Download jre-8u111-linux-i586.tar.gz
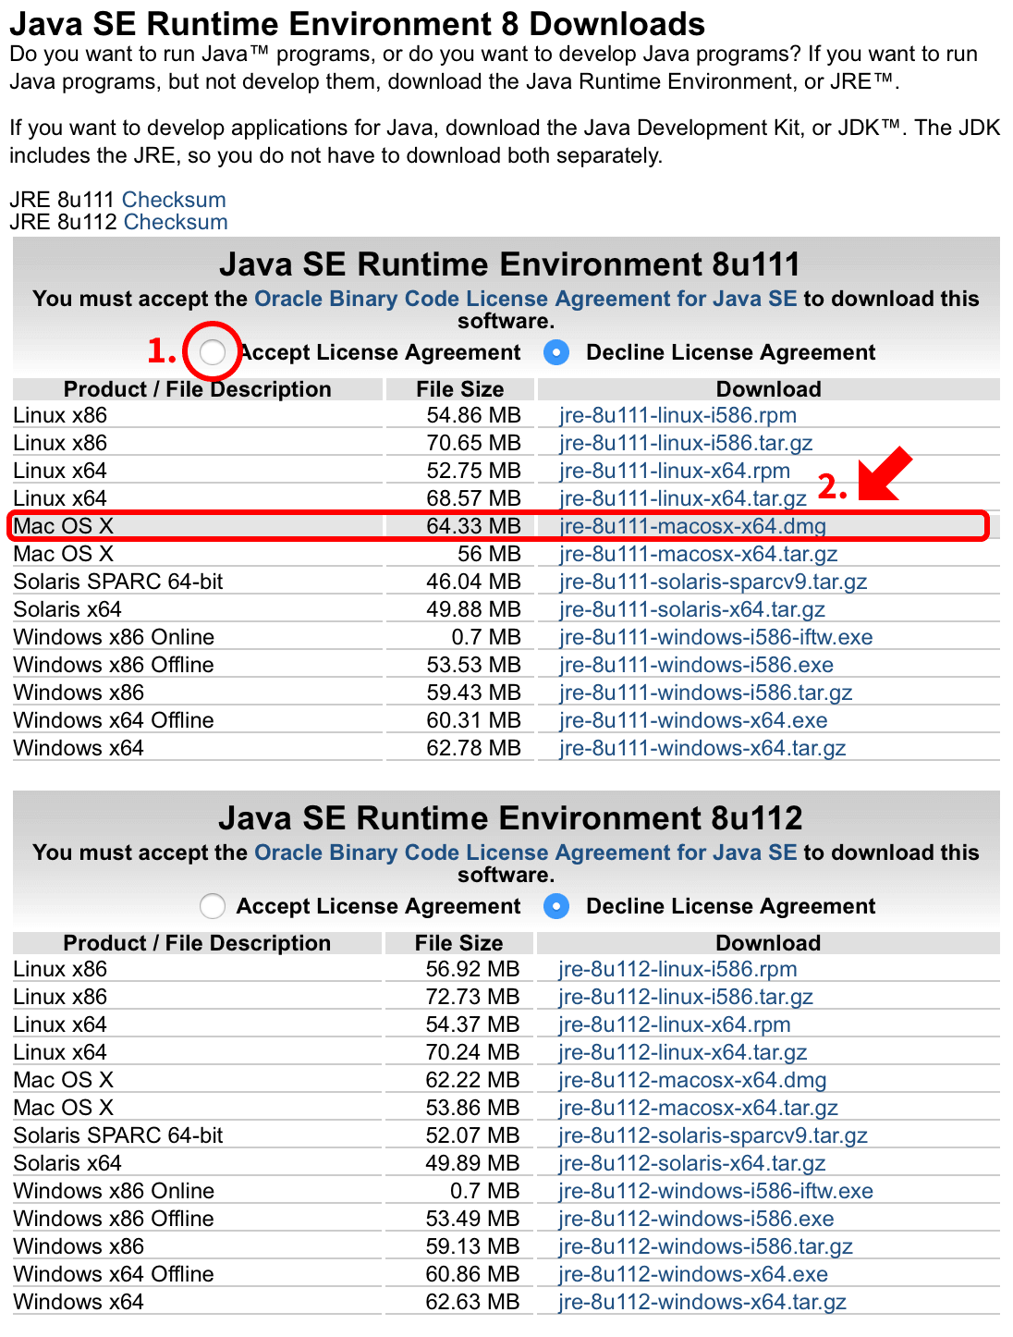 [x=686, y=443]
